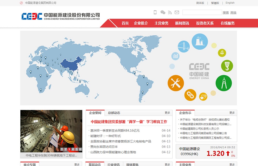Open carousel caption 中电工程华东院30年铸就地下工程设

51,155
